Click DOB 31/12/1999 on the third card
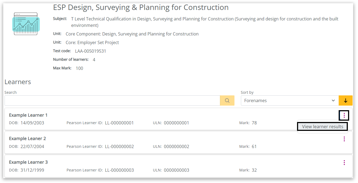The height and width of the screenshot is (183, 358). click(32, 170)
